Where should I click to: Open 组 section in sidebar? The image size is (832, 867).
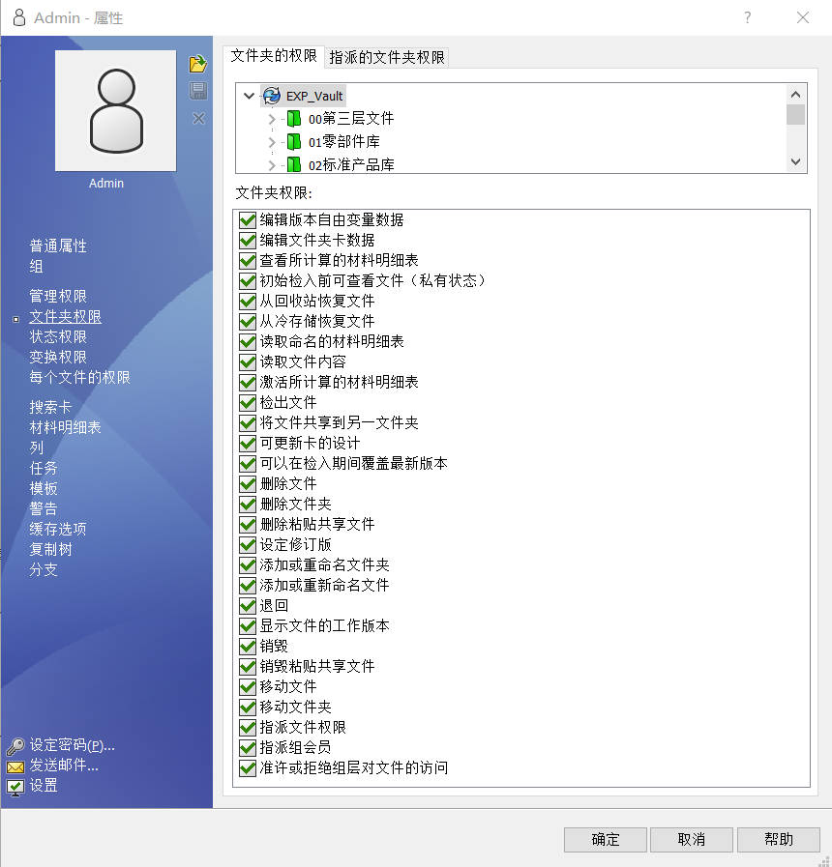[x=37, y=267]
